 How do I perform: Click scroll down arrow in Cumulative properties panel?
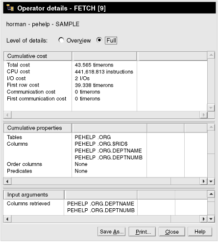point(211,181)
